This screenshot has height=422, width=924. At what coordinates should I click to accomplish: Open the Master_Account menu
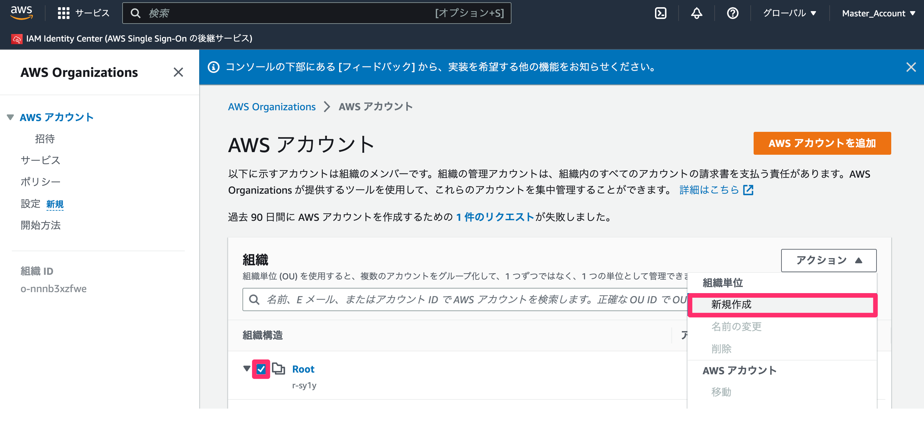[x=878, y=13]
